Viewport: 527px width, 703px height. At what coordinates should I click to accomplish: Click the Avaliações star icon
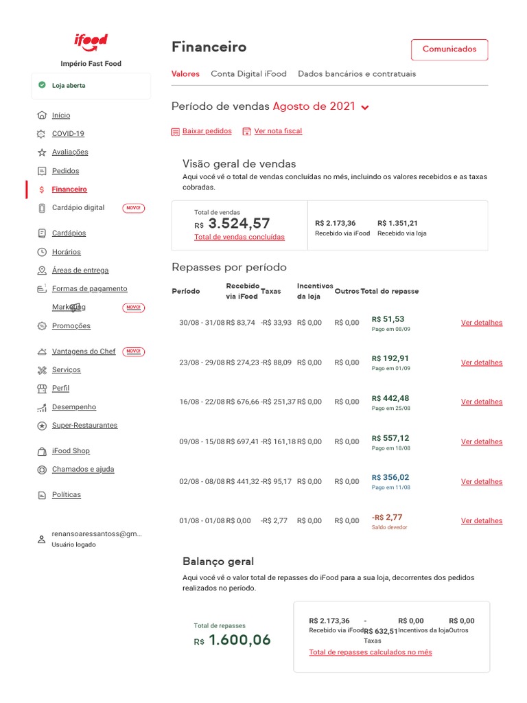pyautogui.click(x=42, y=152)
